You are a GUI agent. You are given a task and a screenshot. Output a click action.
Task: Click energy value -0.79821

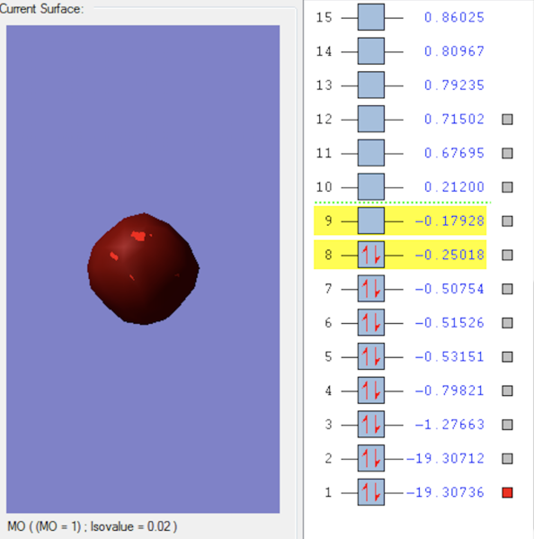(449, 391)
